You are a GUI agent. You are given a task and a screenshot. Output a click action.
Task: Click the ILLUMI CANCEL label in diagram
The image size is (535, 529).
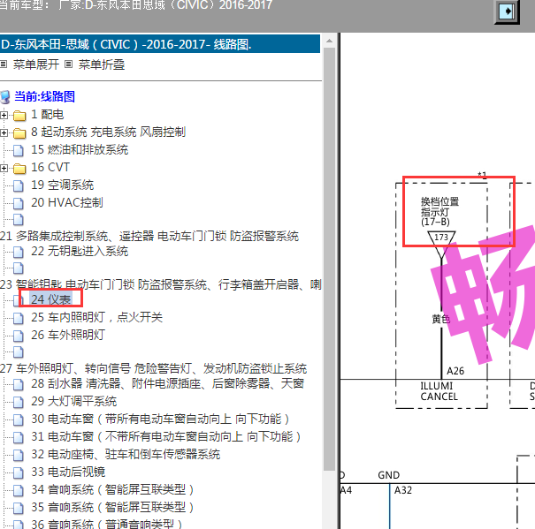pos(439,391)
